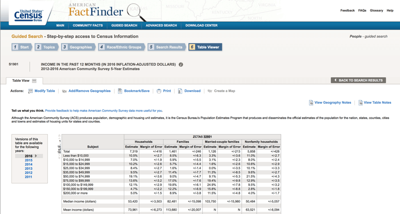Open the DOWNLOAD CENTER menu
The height and width of the screenshot is (214, 400).
pos(201,25)
